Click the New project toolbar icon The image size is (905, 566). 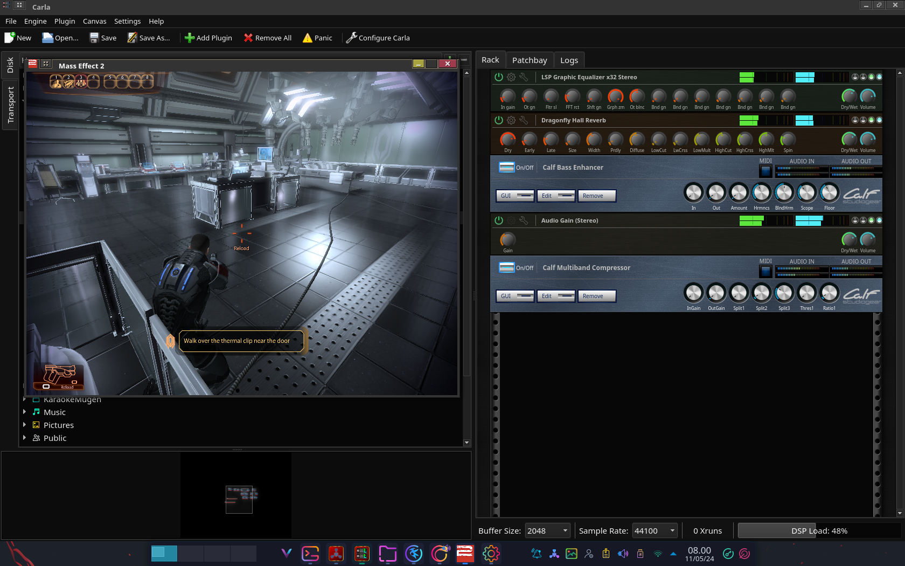tap(18, 38)
